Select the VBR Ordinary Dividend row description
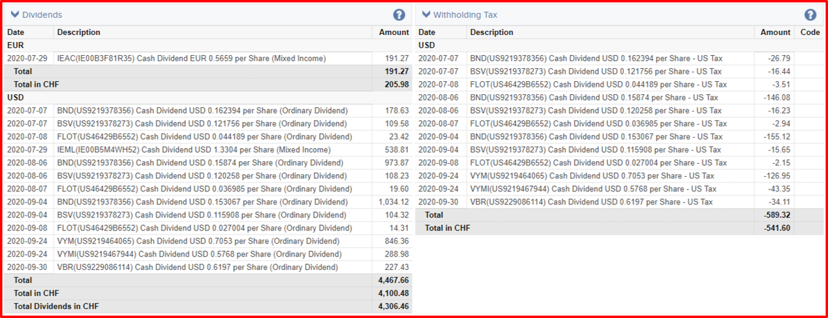The height and width of the screenshot is (318, 828). point(199,267)
